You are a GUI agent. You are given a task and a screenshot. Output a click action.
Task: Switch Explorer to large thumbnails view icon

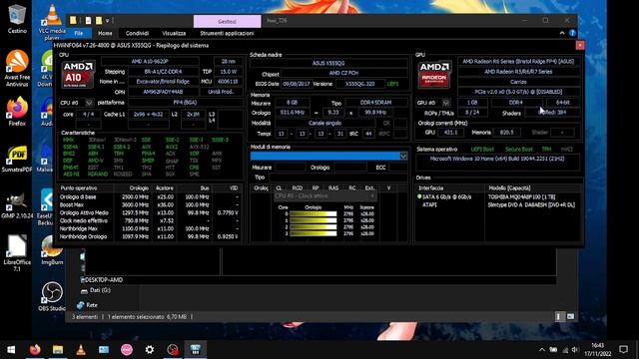coord(570,316)
